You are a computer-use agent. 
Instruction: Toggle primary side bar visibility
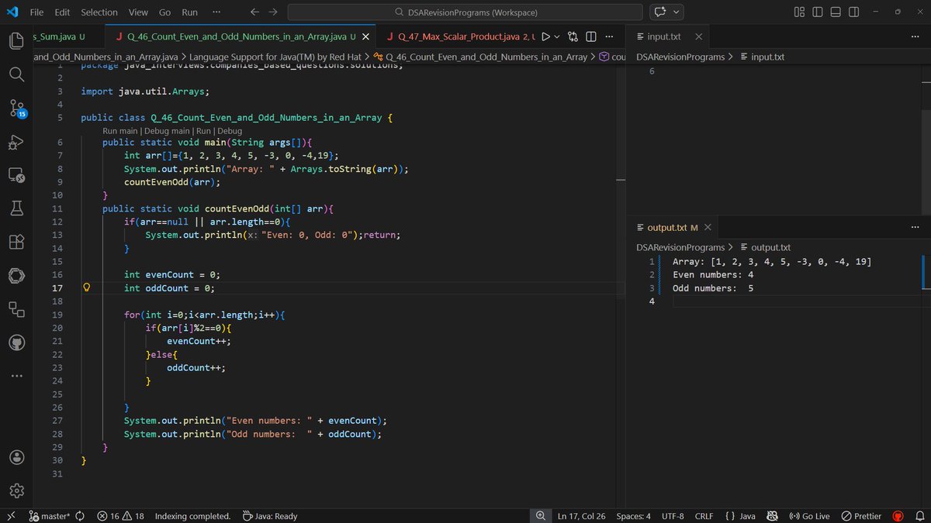pos(818,12)
